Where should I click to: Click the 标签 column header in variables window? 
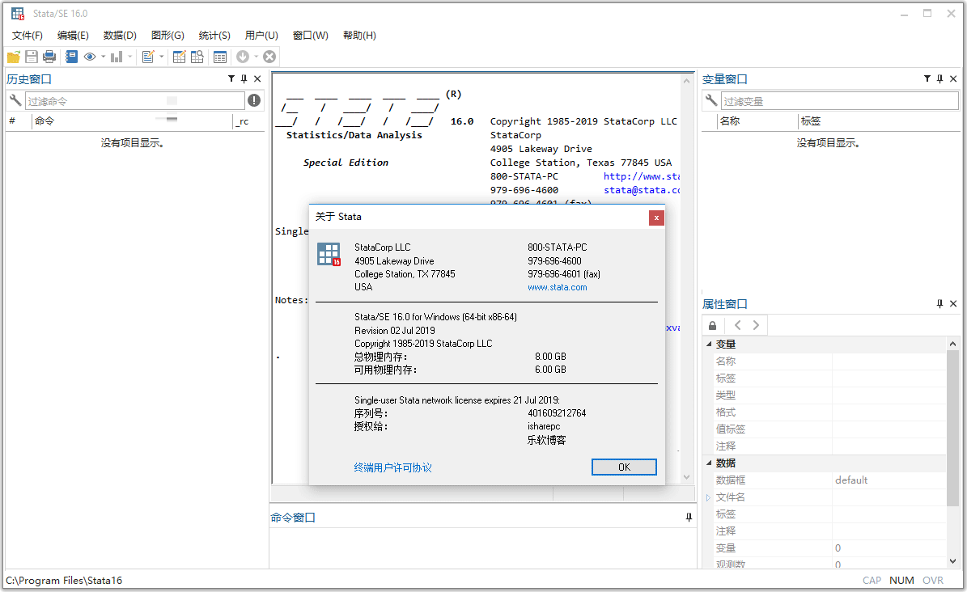click(x=879, y=121)
